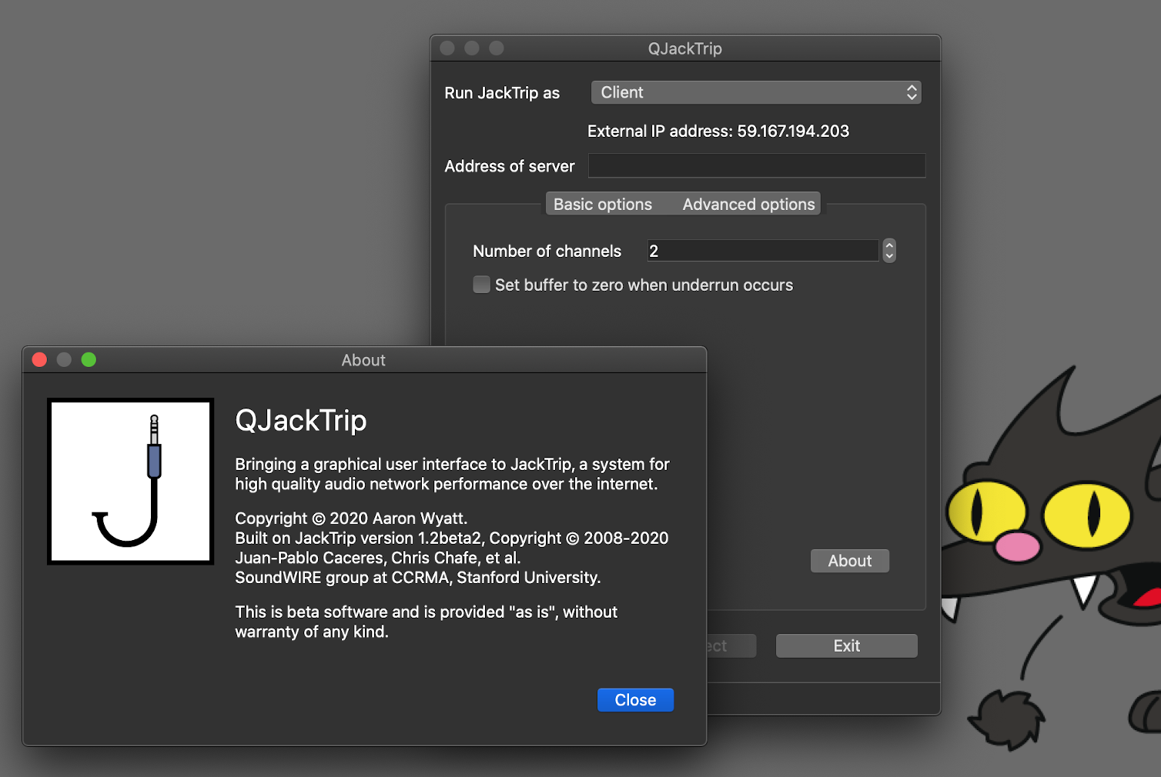Switch to the Advanced options tab

point(748,204)
